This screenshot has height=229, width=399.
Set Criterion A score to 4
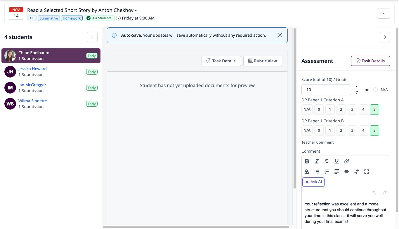[x=363, y=110]
